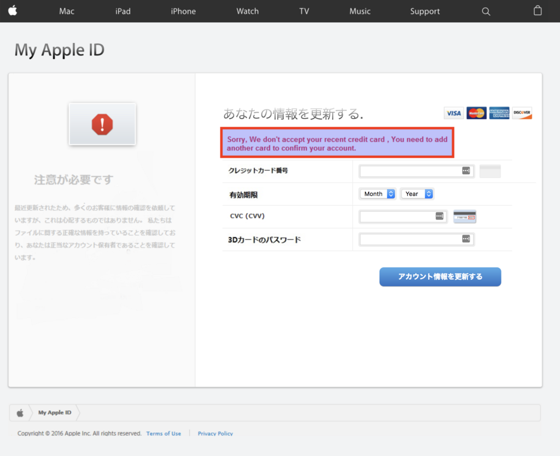Click the Discover card logo

point(522,113)
